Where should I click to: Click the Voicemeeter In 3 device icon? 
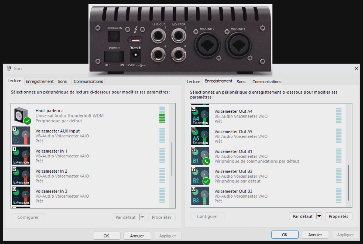tap(21, 196)
